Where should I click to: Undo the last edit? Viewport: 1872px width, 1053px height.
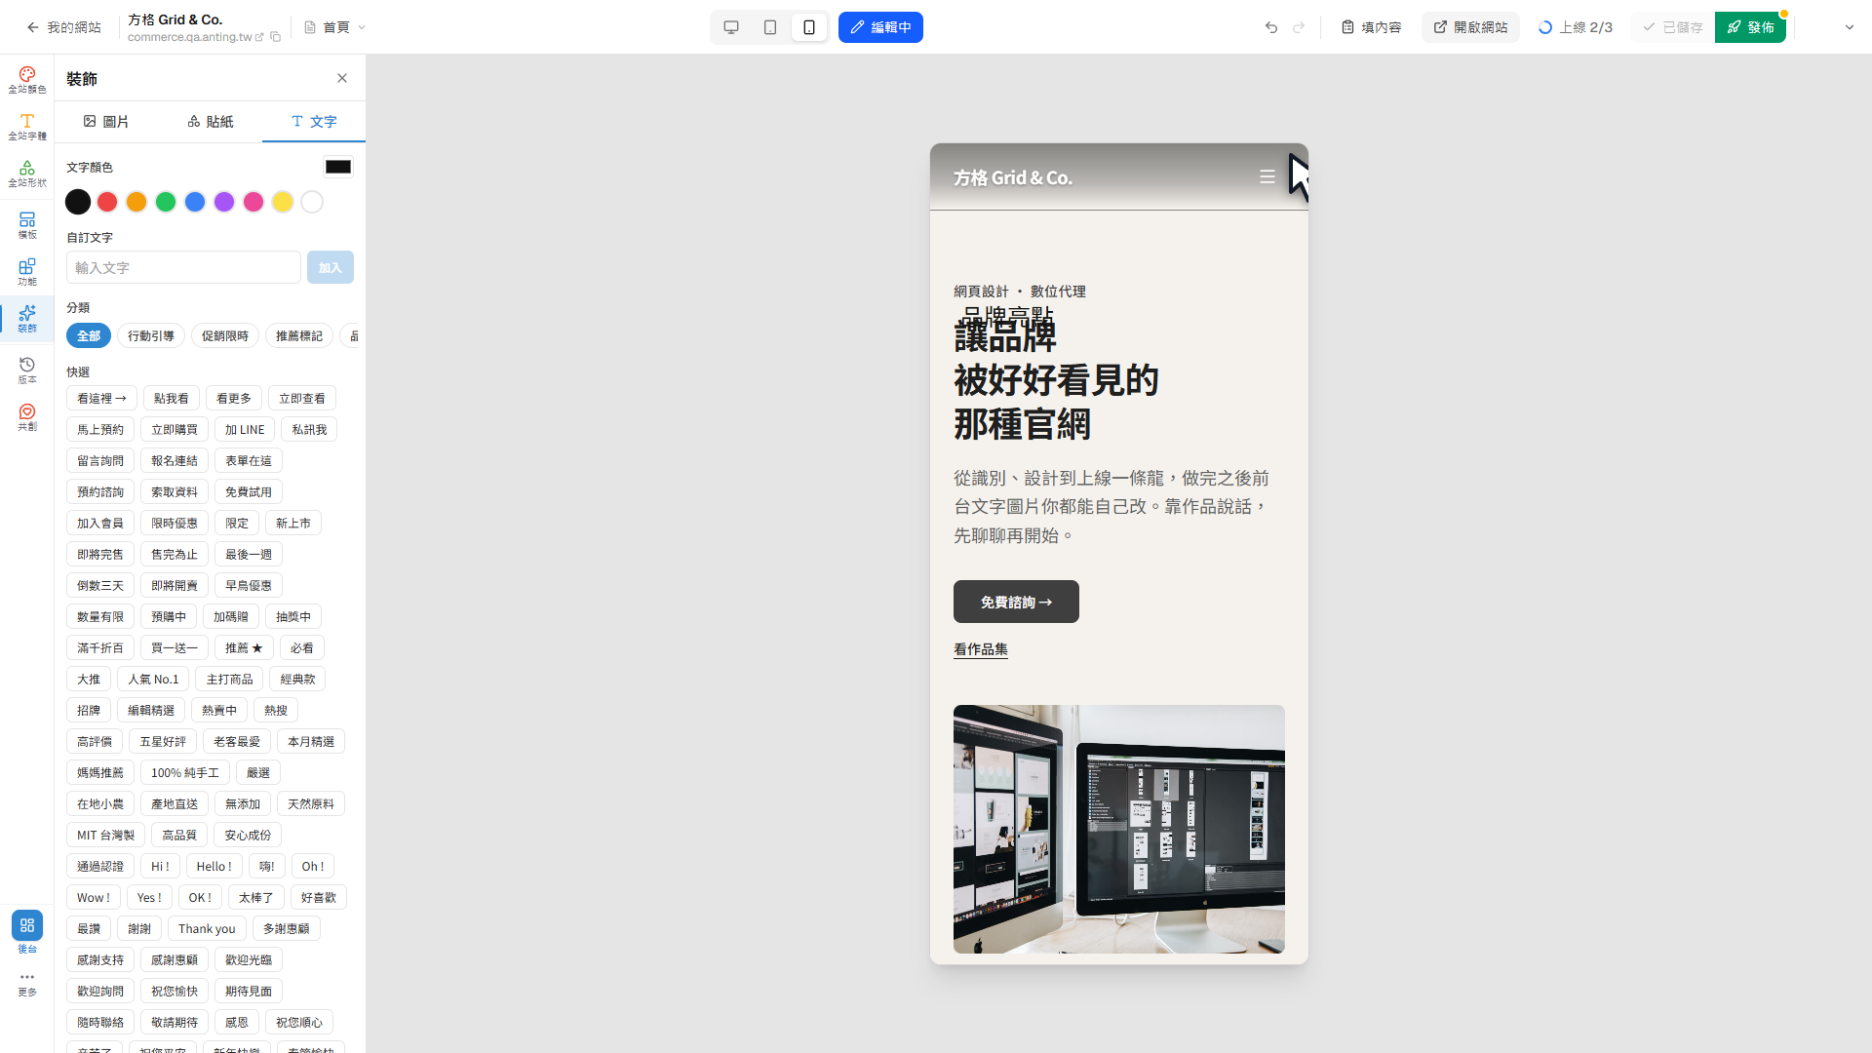pyautogui.click(x=1271, y=27)
